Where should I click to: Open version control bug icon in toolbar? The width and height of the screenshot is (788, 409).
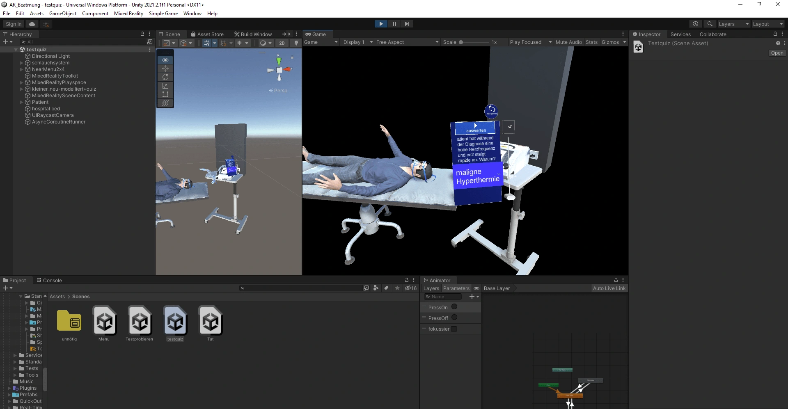(x=46, y=24)
